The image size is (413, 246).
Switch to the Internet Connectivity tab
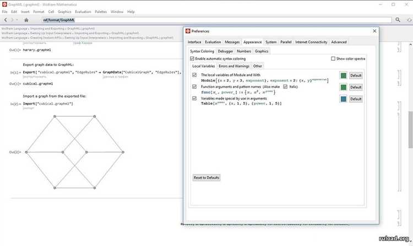pyautogui.click(x=311, y=42)
